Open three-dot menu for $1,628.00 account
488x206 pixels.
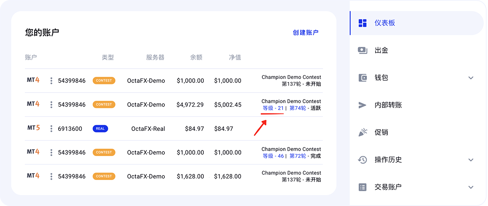(x=51, y=176)
